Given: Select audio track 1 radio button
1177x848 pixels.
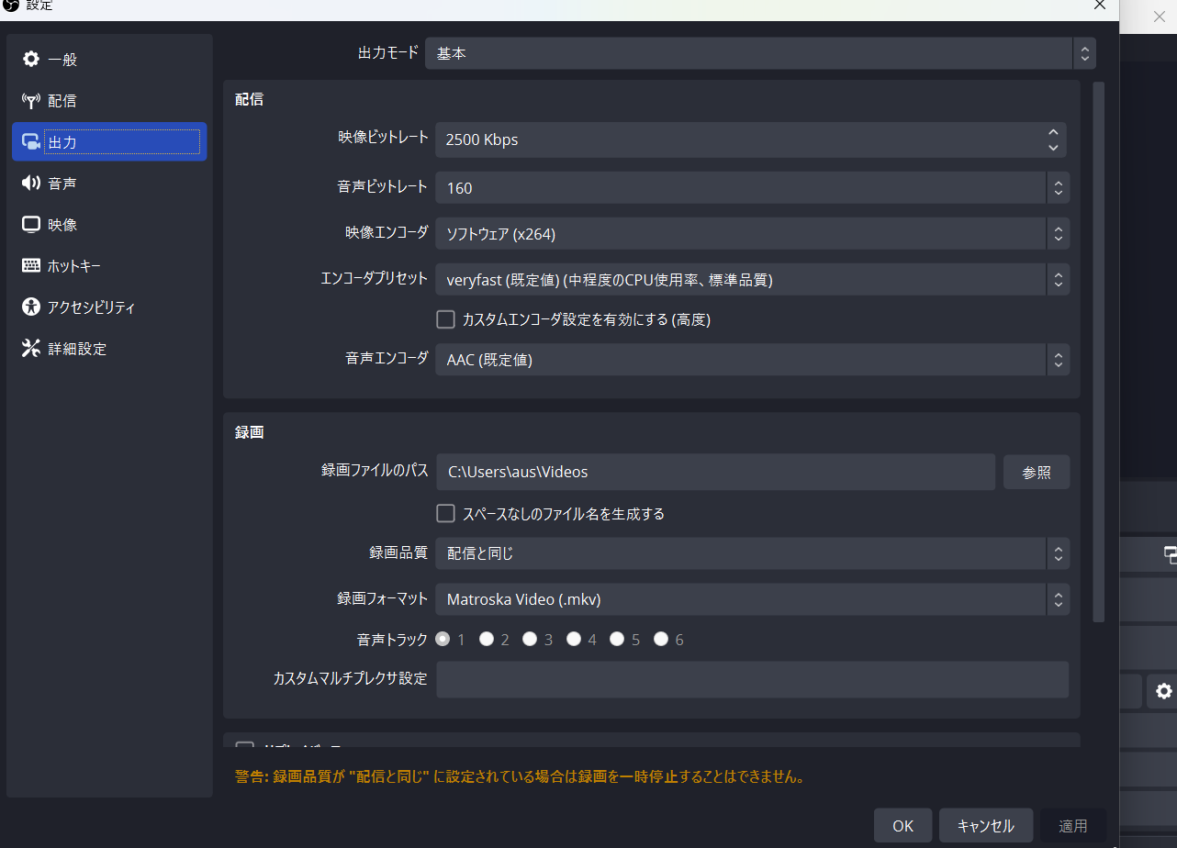Looking at the screenshot, I should coord(443,639).
